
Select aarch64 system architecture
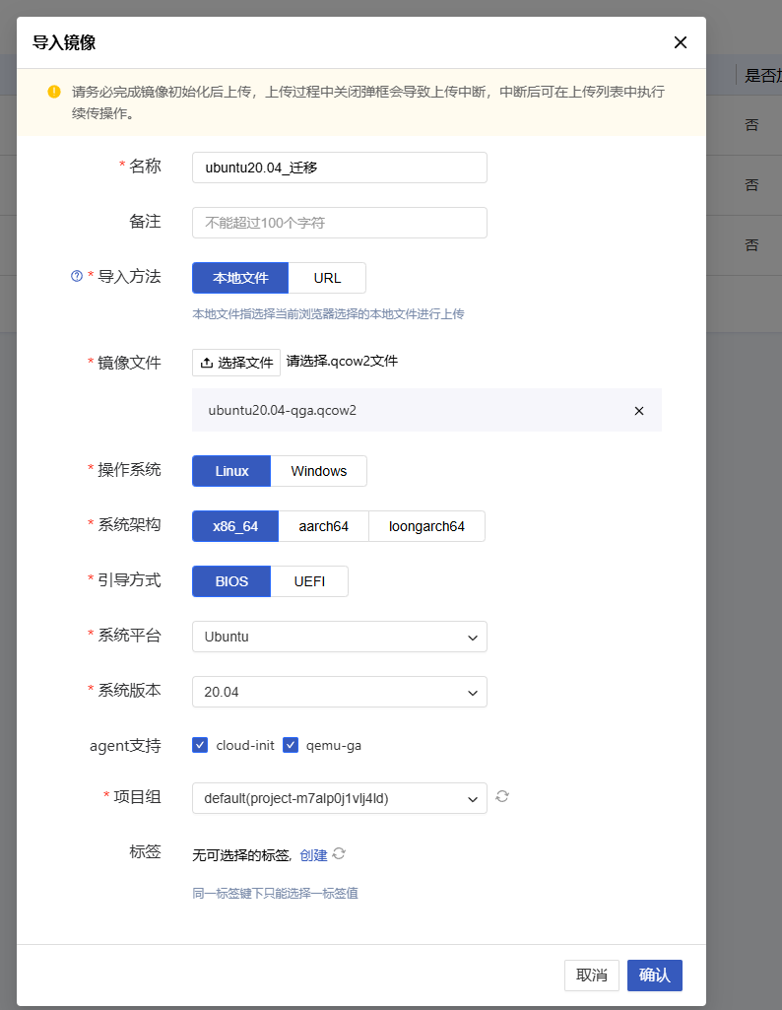[x=323, y=526]
